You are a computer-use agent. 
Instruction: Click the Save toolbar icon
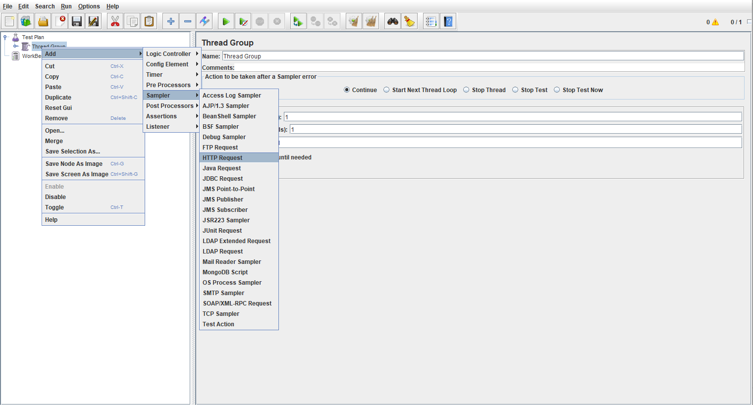[x=76, y=21]
